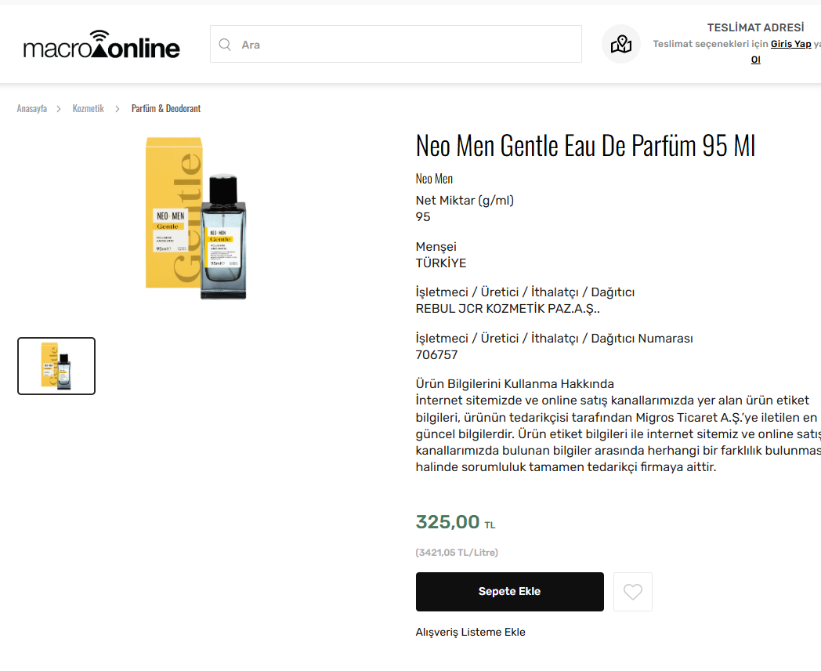The width and height of the screenshot is (821, 671).
Task: Open Kozmetik breadcrumb category
Action: [88, 108]
